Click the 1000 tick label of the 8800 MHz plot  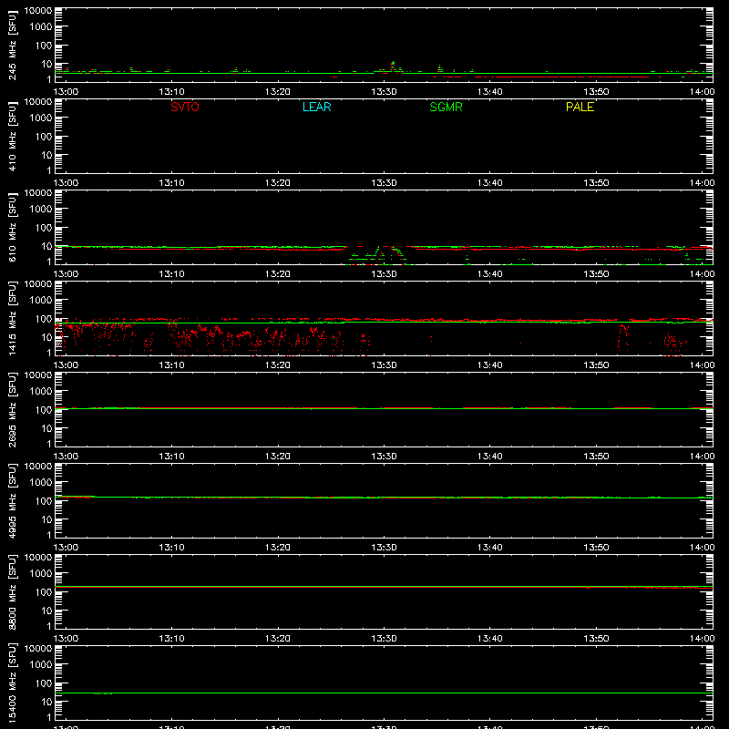(41, 573)
